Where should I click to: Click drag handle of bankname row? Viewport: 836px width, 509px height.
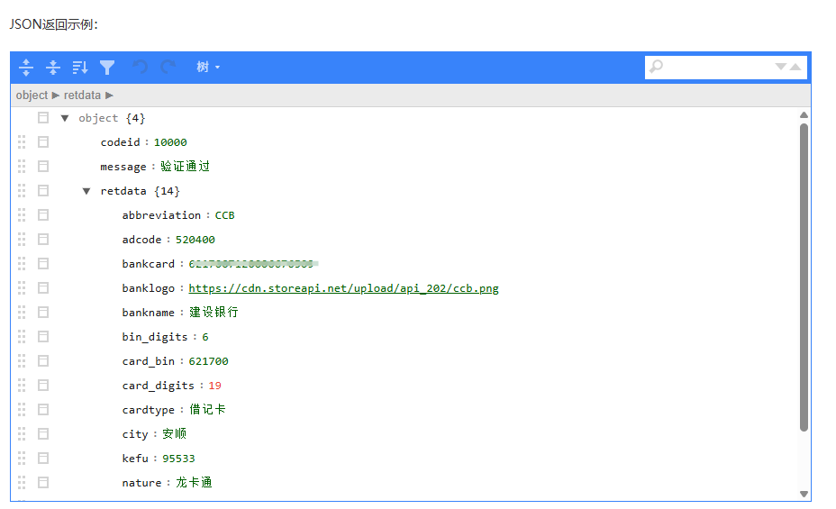22,313
